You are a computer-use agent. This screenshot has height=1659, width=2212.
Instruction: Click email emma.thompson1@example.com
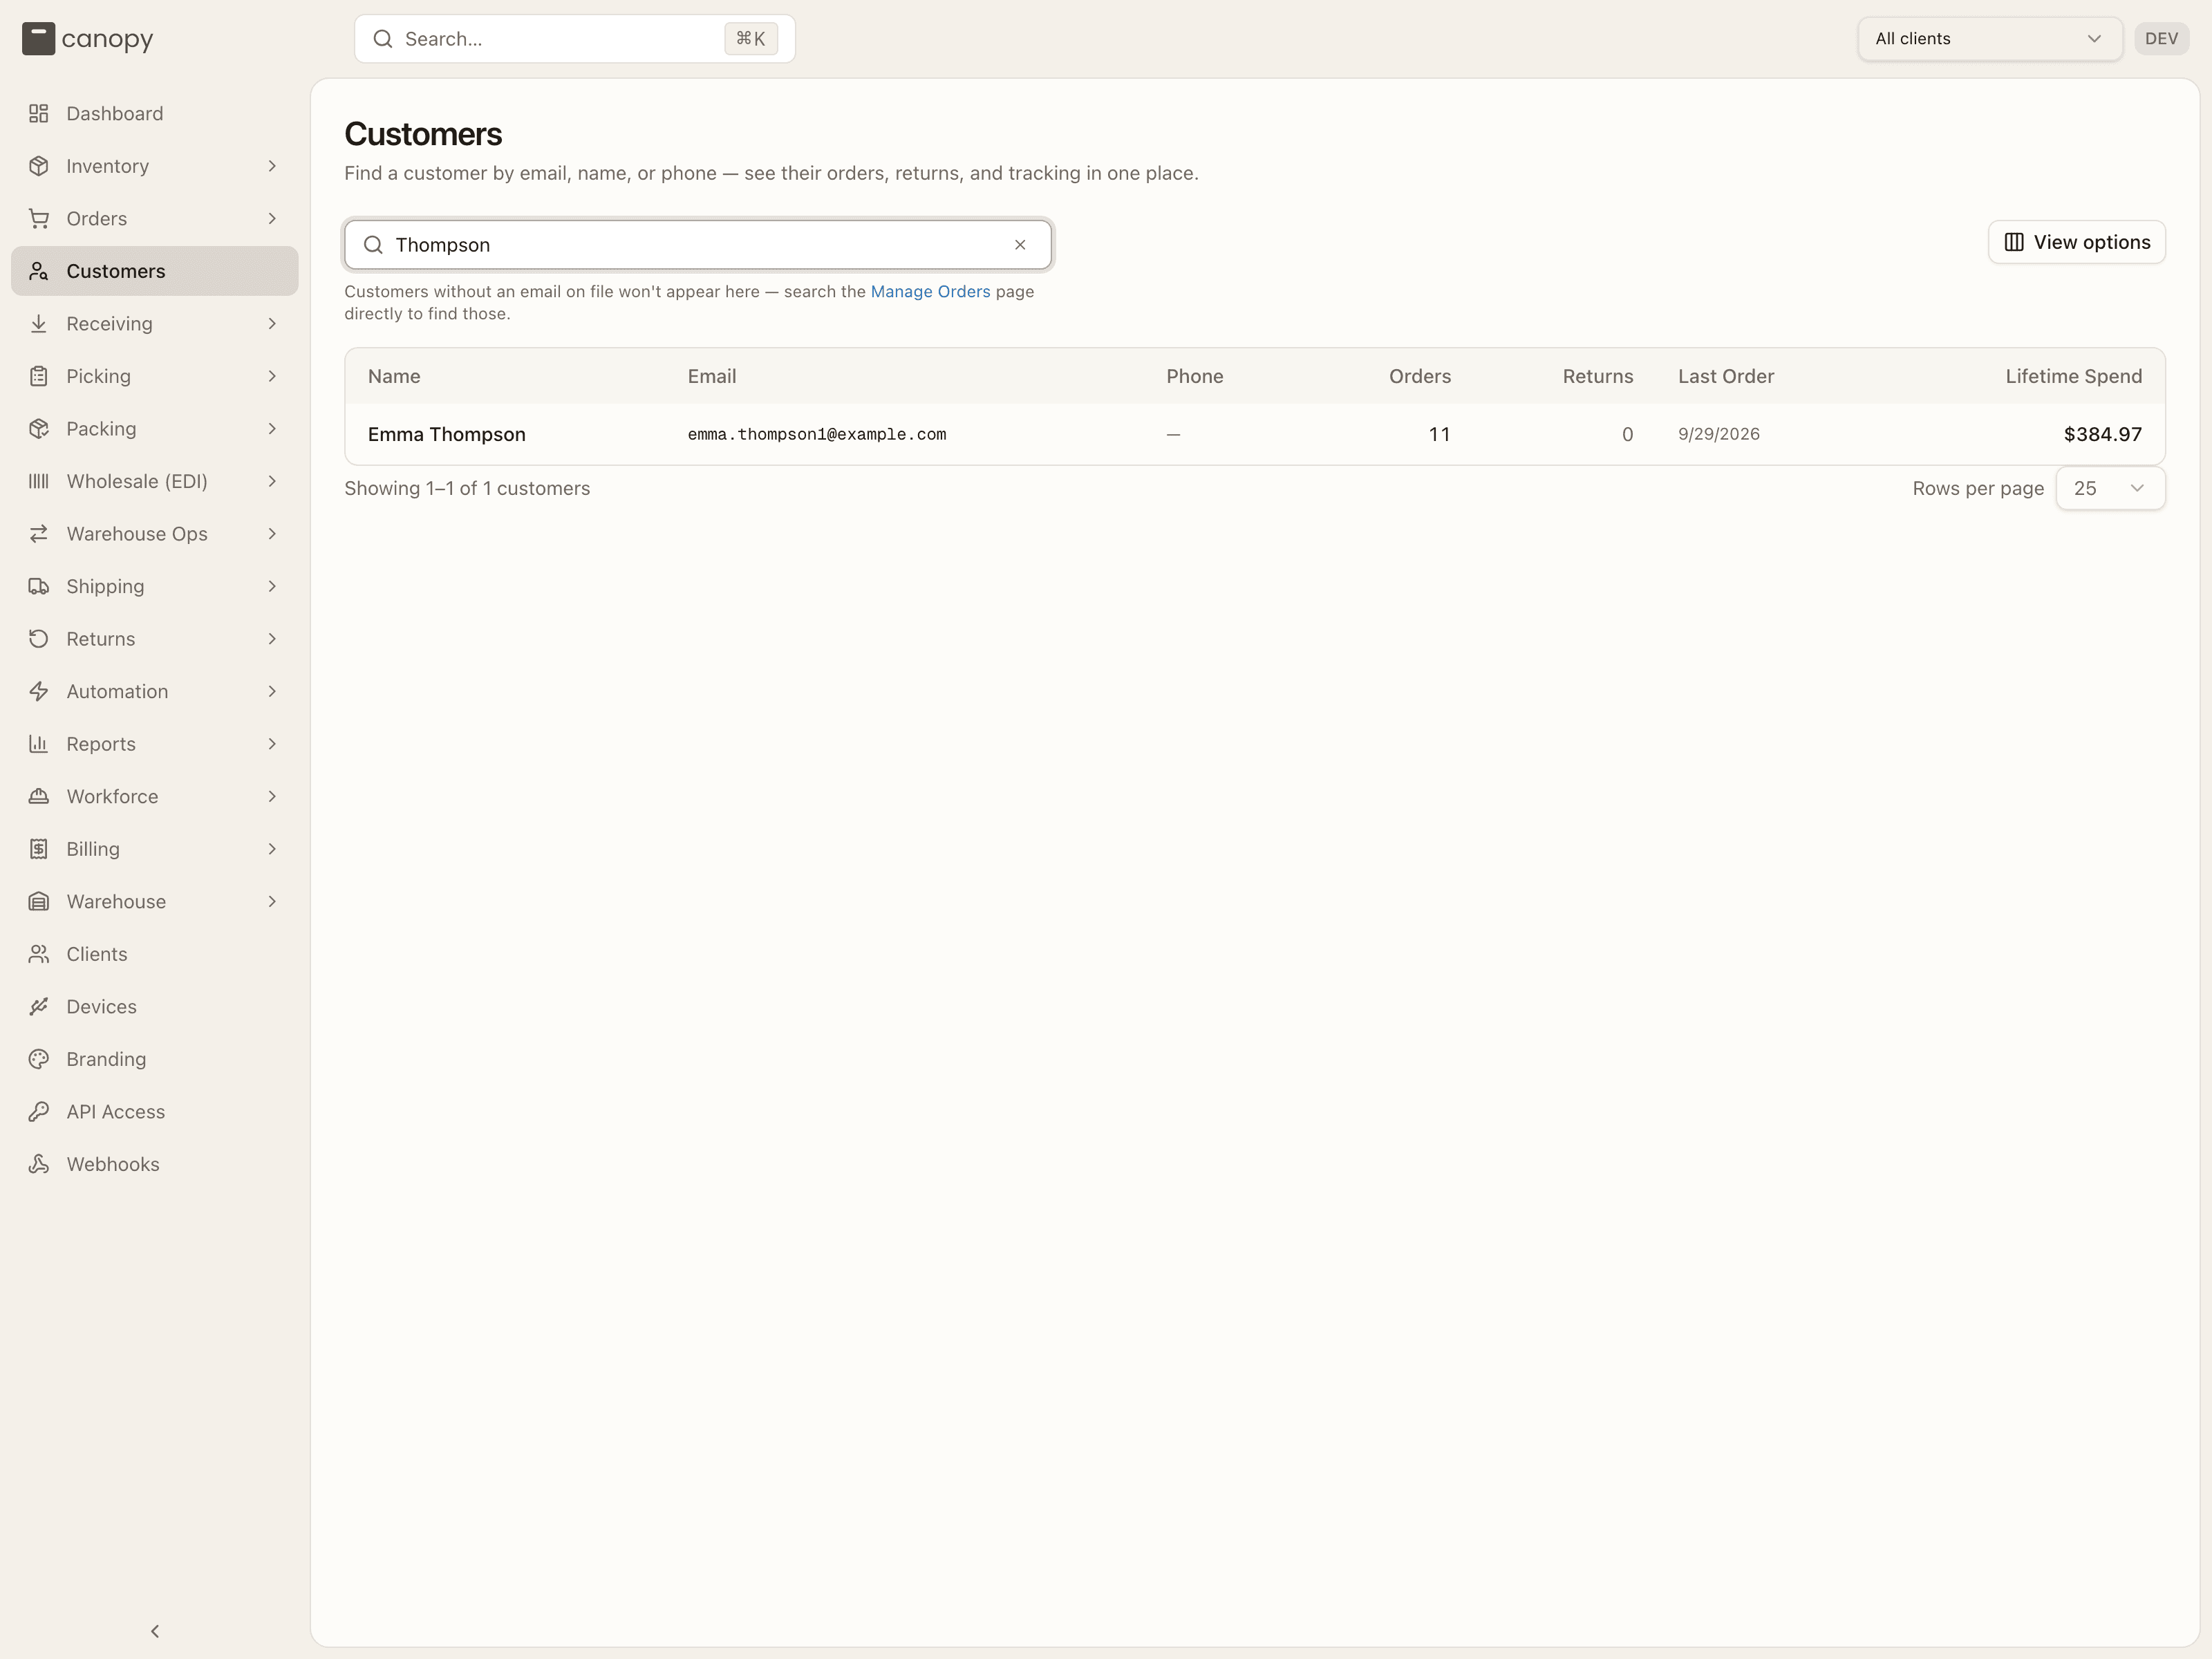816,434
